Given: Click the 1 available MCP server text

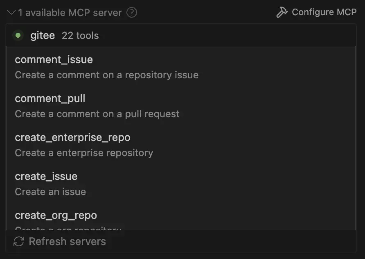Looking at the screenshot, I should click(x=70, y=12).
